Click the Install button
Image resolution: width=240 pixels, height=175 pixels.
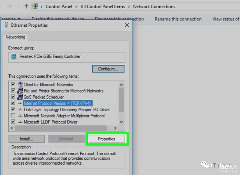(x=27, y=139)
